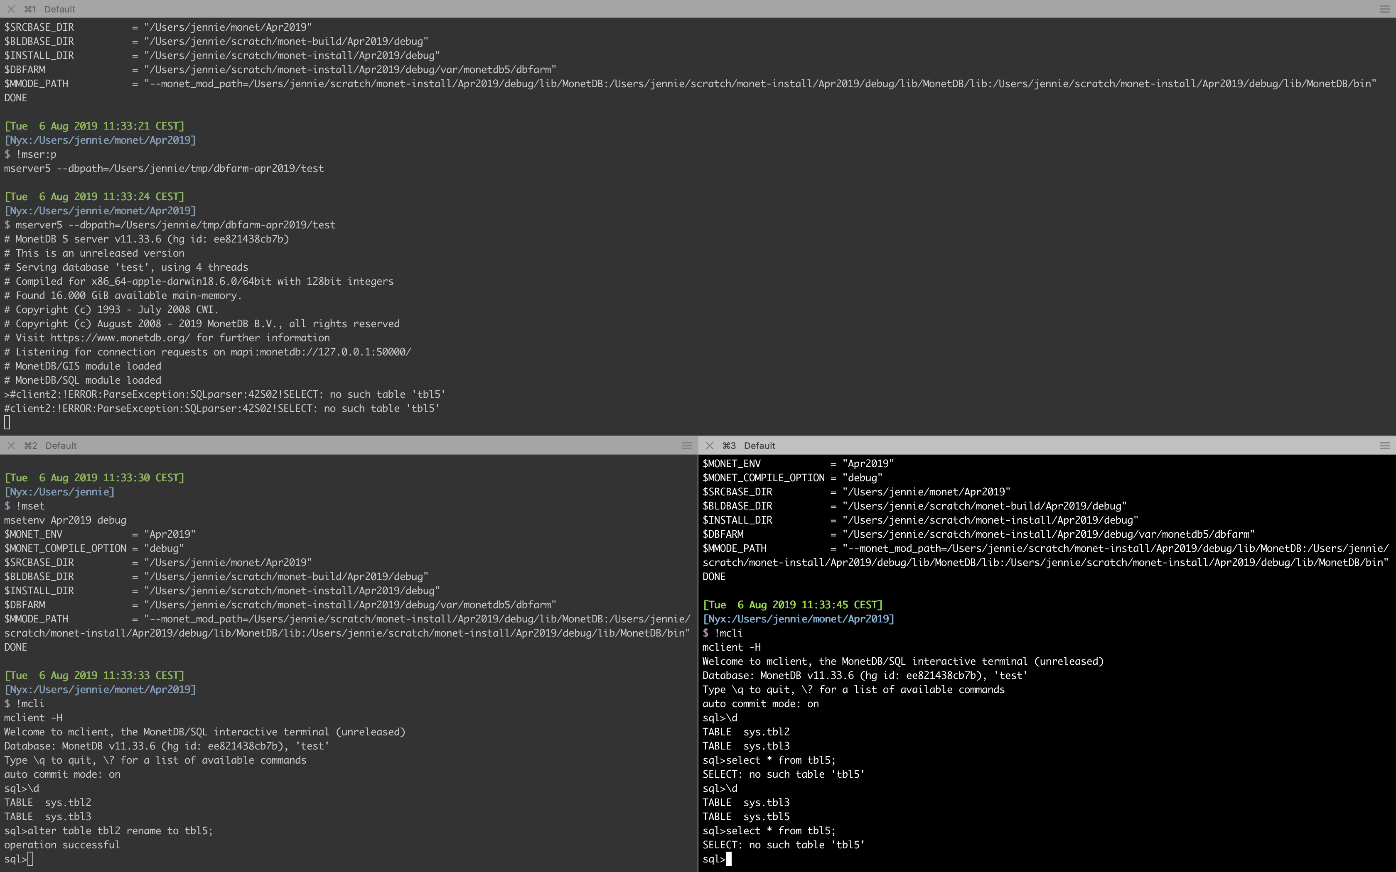Click the timestamp '11:33:30 CEST' line in pane 2
Viewport: 1396px width, 872px height.
click(95, 478)
